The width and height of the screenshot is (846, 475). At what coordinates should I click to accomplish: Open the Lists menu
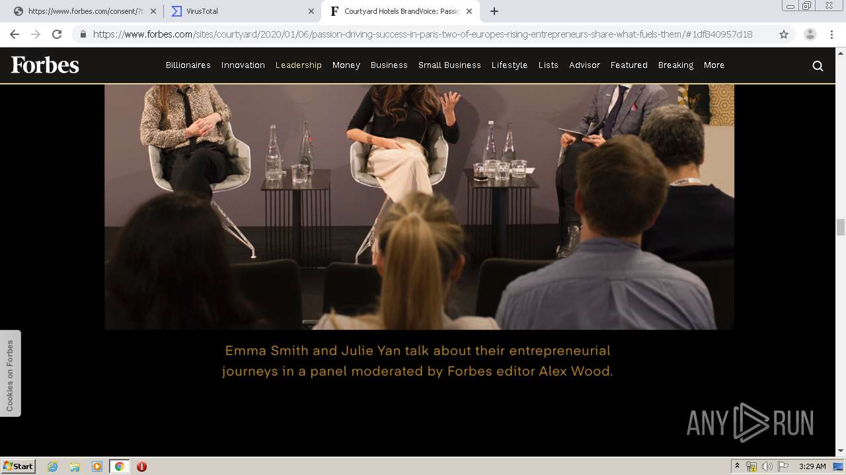click(x=549, y=65)
